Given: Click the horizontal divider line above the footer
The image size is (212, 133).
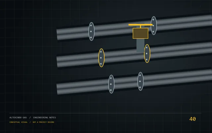Looking at the screenshot, I should point(105,113).
